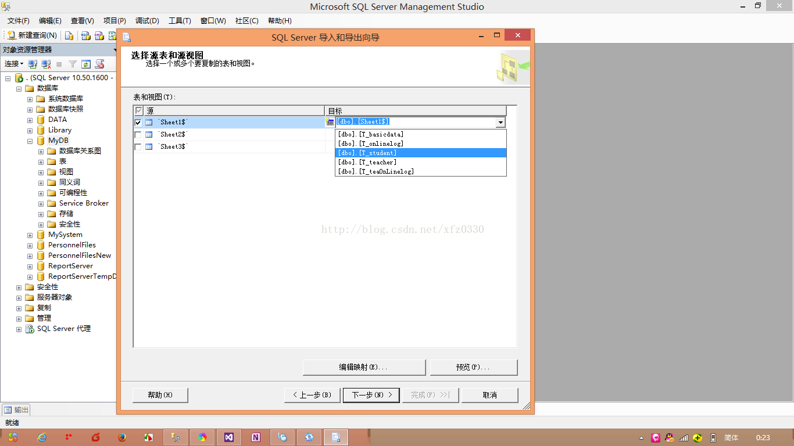Open the 项目(P) menu
This screenshot has height=446, width=794.
(115, 21)
